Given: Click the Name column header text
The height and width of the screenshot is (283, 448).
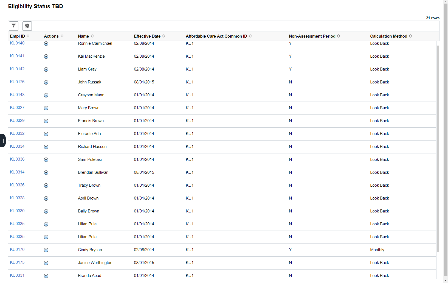Looking at the screenshot, I should 83,36.
